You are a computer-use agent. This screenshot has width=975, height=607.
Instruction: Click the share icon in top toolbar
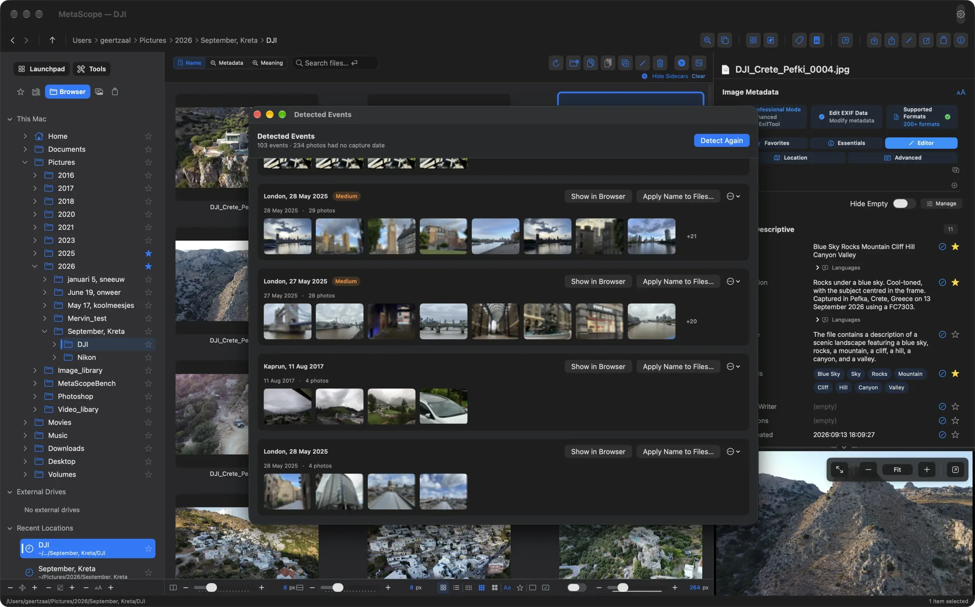(892, 40)
